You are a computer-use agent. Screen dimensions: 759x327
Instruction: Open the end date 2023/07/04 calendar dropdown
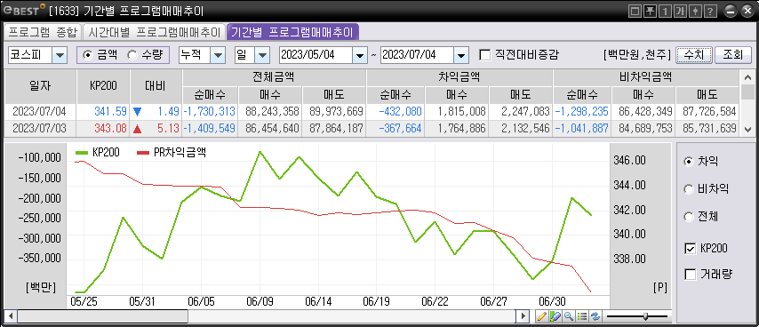(461, 55)
